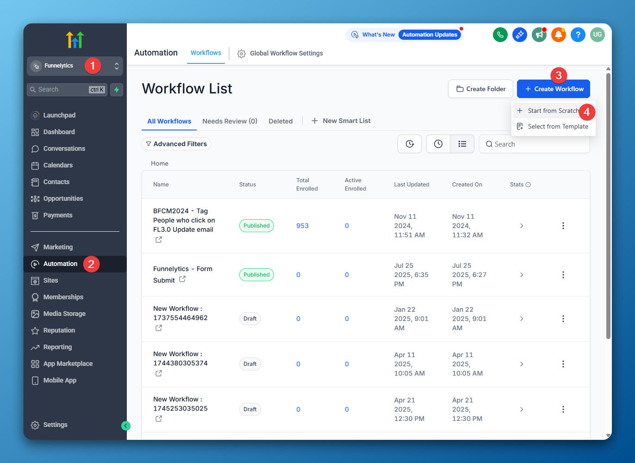
Task: Open Funnelytics account switcher dropdown
Action: tap(75, 66)
